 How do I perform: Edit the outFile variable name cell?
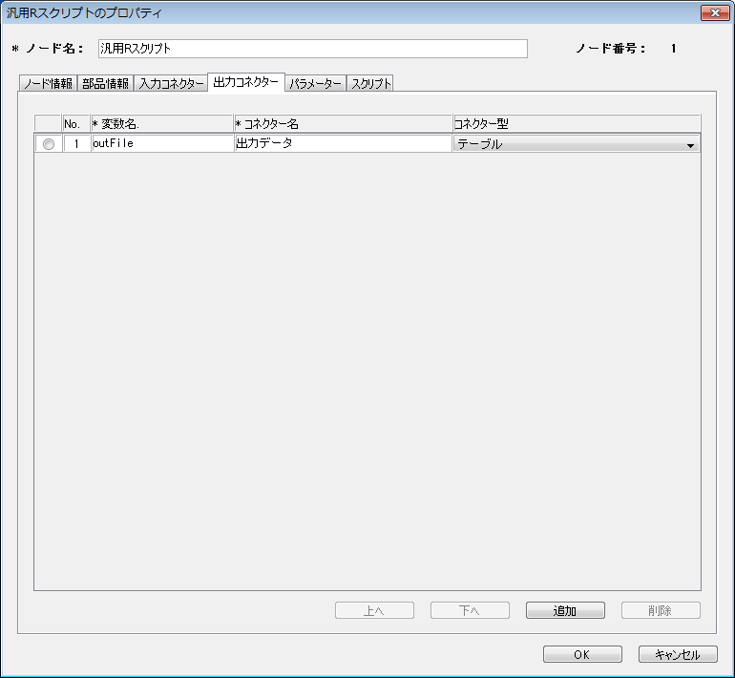click(161, 144)
